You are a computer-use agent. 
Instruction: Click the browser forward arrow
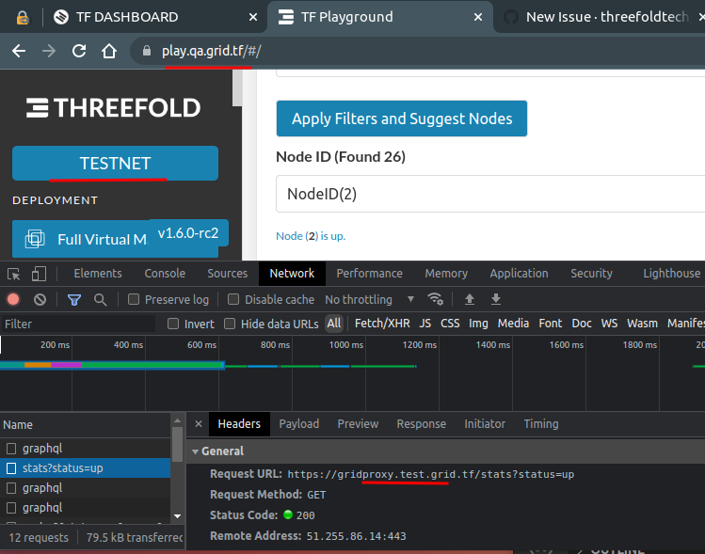[49, 51]
